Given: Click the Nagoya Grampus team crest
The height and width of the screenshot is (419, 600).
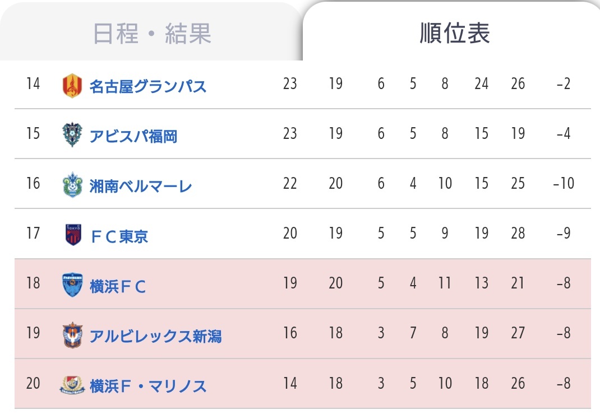Looking at the screenshot, I should (x=72, y=86).
